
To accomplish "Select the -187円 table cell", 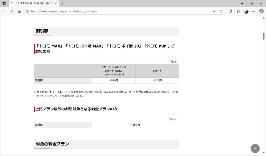I will (x=135, y=125).
